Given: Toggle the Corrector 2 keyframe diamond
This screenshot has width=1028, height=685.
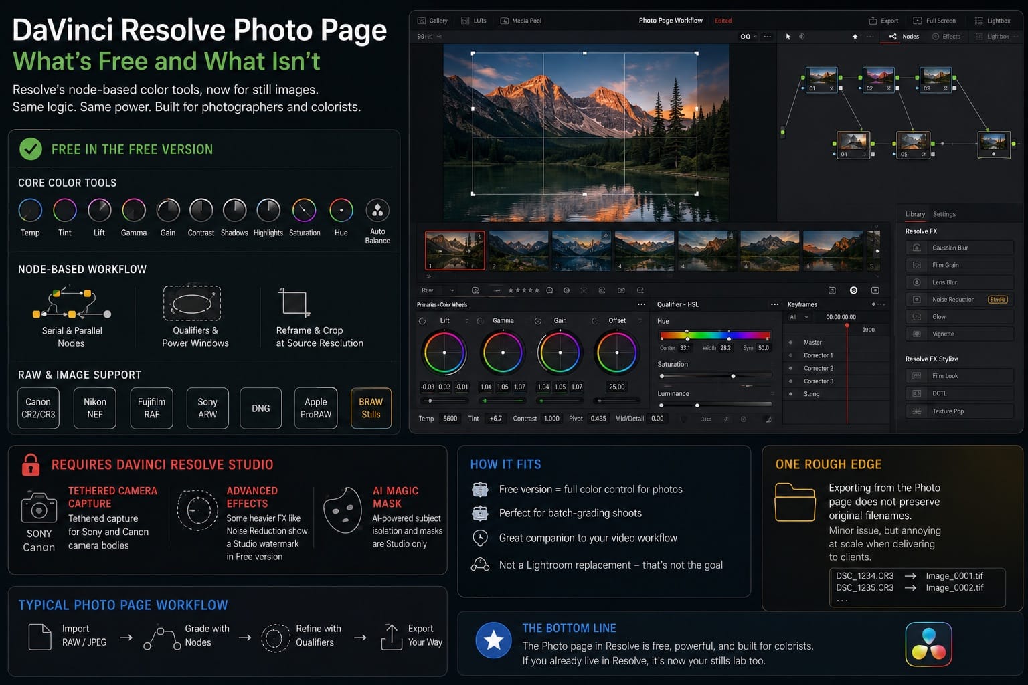Looking at the screenshot, I should click(790, 368).
